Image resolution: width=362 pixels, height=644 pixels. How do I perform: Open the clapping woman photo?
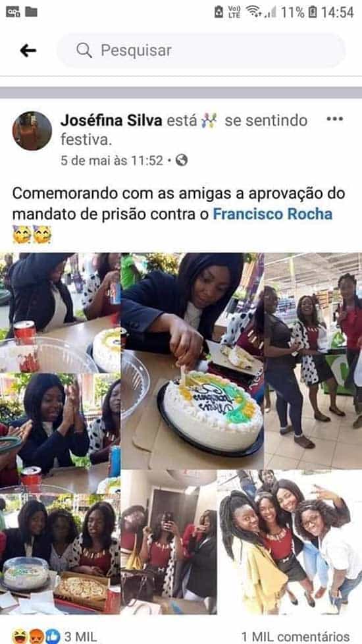coord(61,433)
